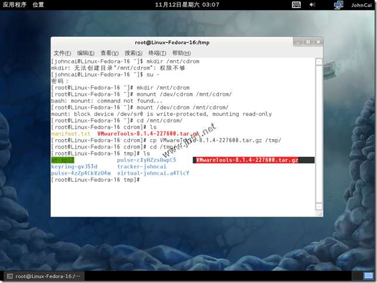The height and width of the screenshot is (283, 377).
Task: Open the keyboard input method icon
Action: (296, 5)
